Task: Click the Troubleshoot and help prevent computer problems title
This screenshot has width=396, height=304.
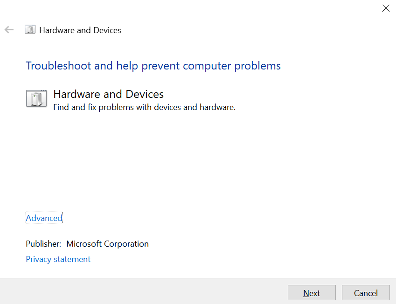Action: tap(153, 65)
